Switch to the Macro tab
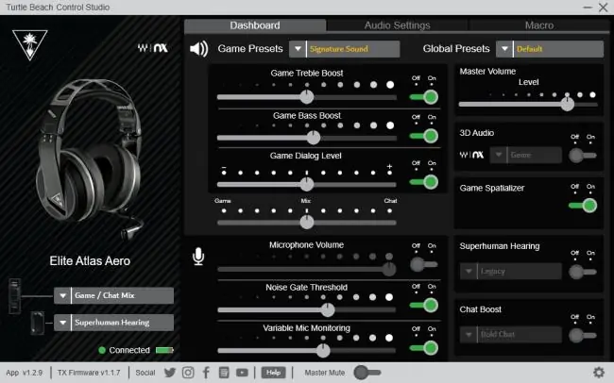Screen dimensions: 614x383 point(539,25)
